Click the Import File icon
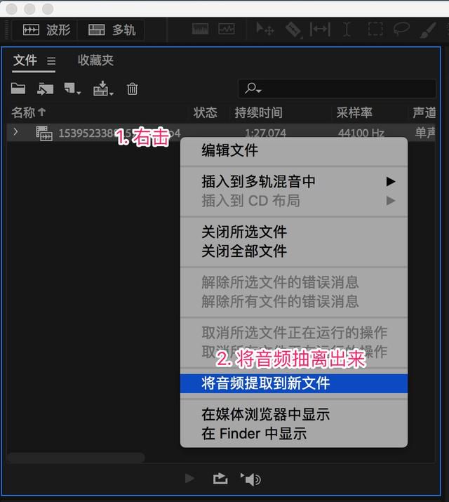 pos(45,88)
